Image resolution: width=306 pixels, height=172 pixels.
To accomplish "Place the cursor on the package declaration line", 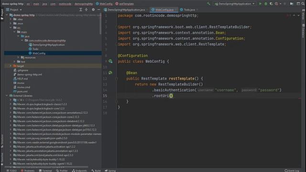I will pos(158,15).
